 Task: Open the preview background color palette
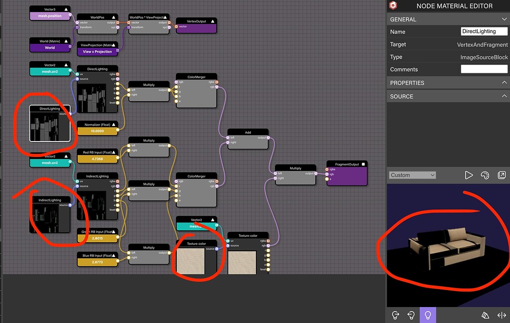tap(485, 175)
